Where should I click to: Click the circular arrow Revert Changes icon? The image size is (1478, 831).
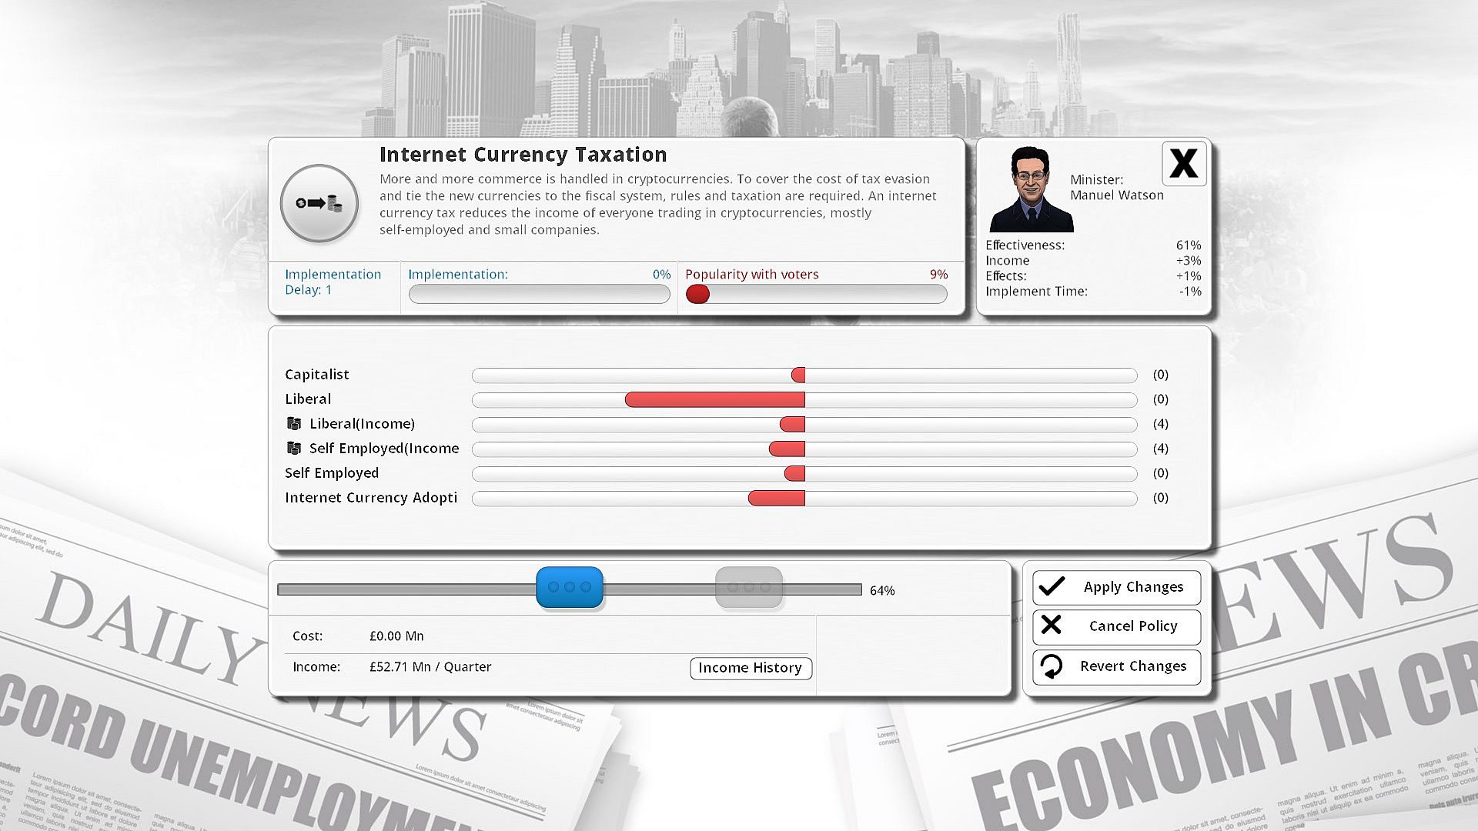click(x=1052, y=666)
